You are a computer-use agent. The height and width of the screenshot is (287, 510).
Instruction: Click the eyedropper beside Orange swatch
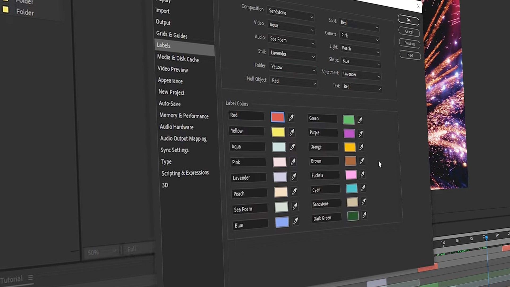pos(361,147)
